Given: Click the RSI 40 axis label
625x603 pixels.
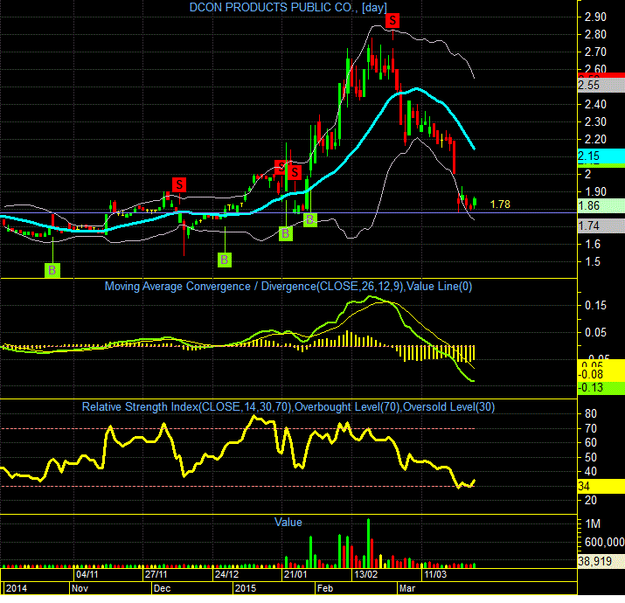Looking at the screenshot, I should 591,472.
